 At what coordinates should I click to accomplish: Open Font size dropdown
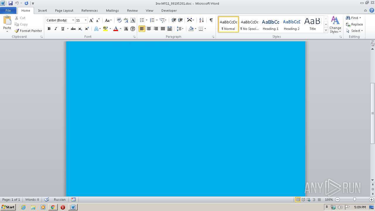coord(86,20)
